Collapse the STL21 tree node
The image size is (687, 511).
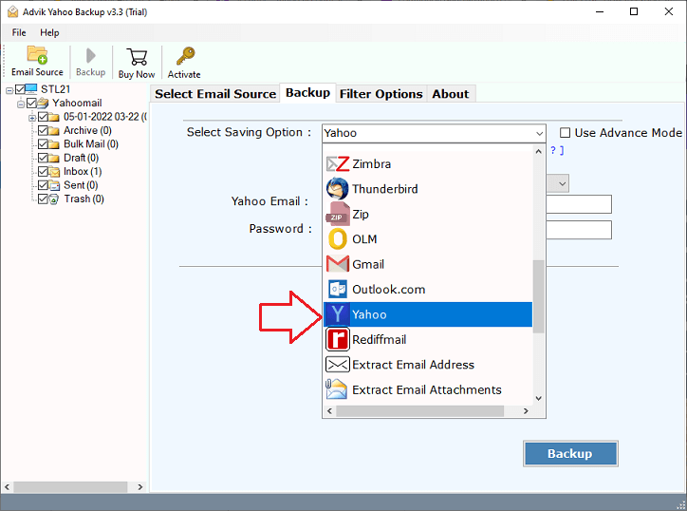click(9, 90)
